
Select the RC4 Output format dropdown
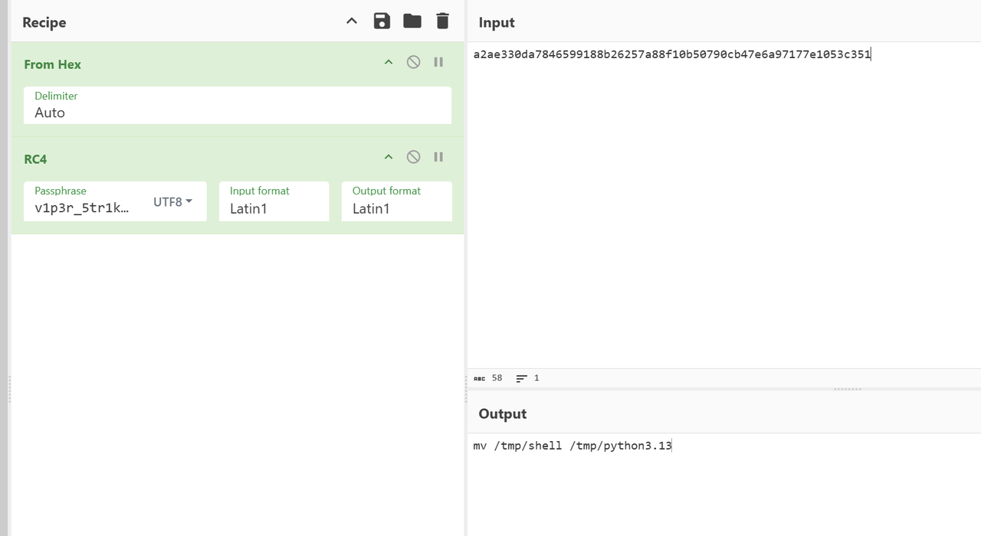[396, 208]
